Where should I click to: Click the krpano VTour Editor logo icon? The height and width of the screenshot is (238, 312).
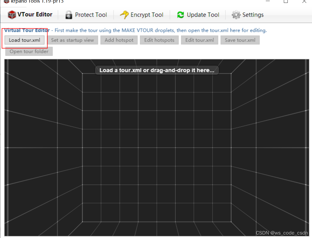(12, 15)
